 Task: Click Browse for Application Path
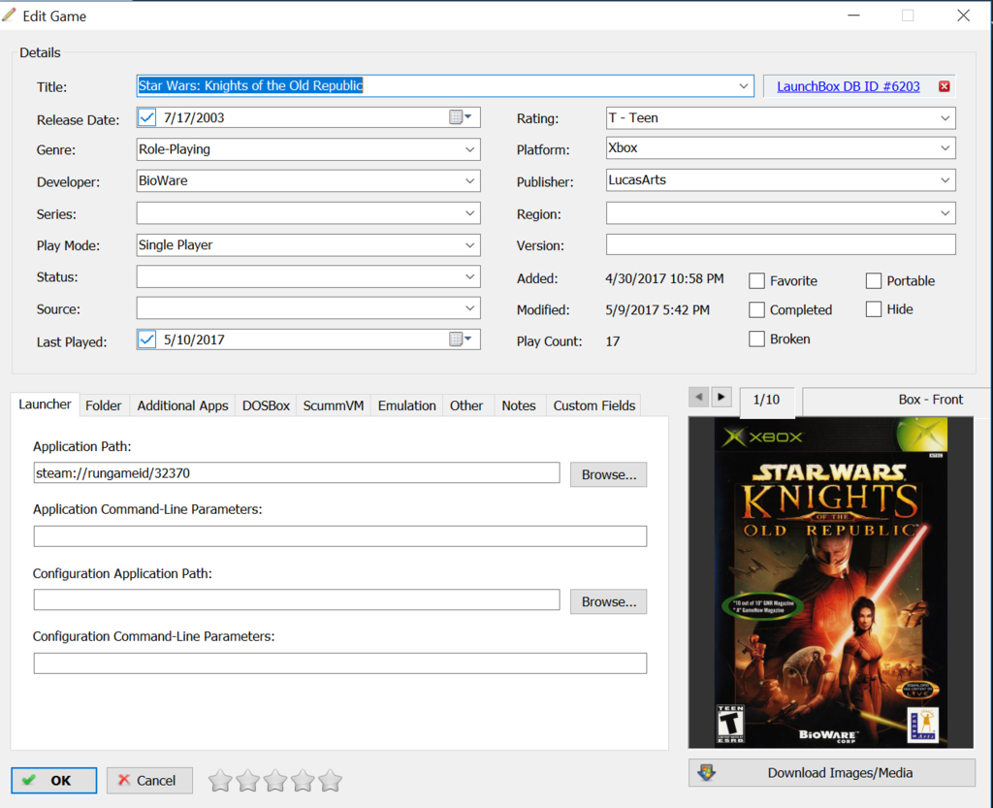point(608,474)
